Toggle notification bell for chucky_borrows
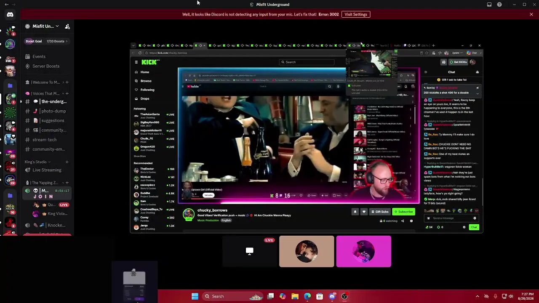 pyautogui.click(x=355, y=212)
